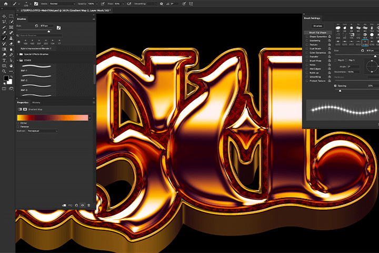Click the foreground color swatch

click(6, 79)
